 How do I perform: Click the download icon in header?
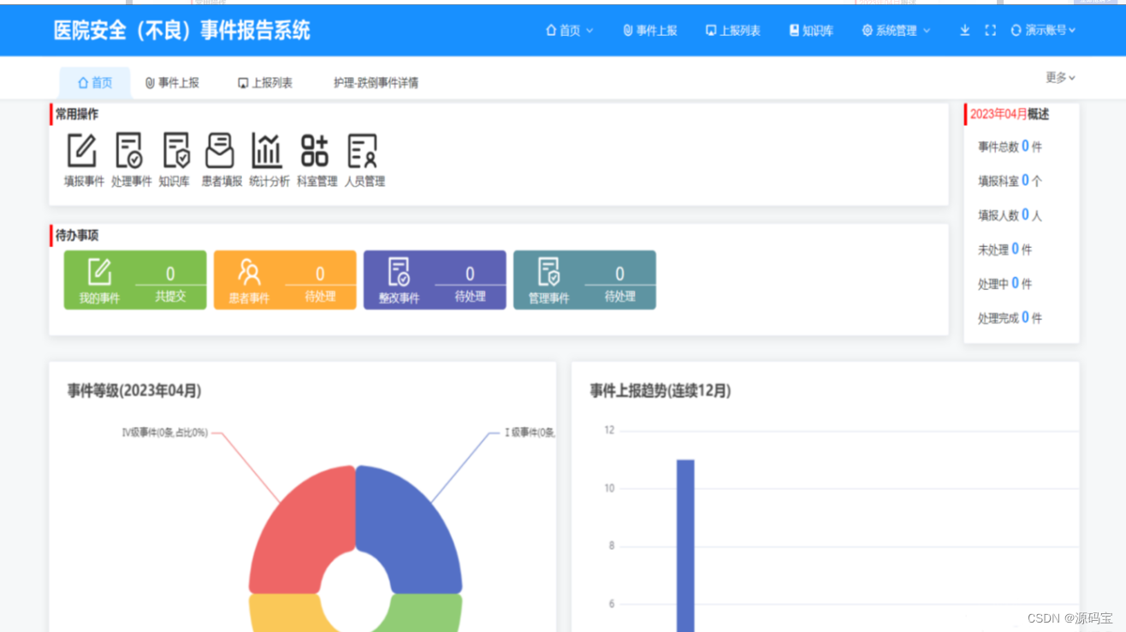(x=965, y=30)
